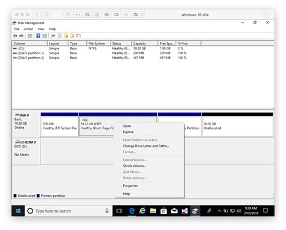Select Help in the context menu
286x230 pixels.
[x=150, y=194]
